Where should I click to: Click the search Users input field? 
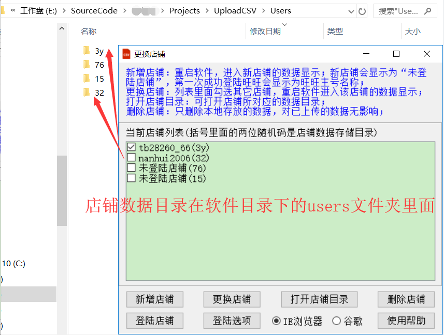pos(398,10)
